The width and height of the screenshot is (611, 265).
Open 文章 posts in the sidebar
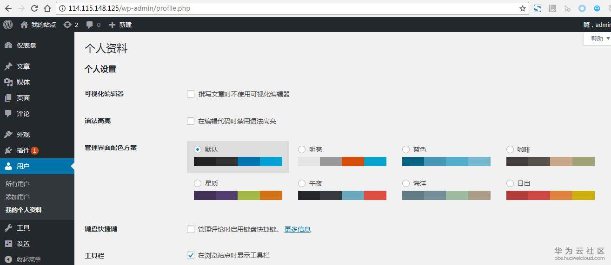(37, 66)
